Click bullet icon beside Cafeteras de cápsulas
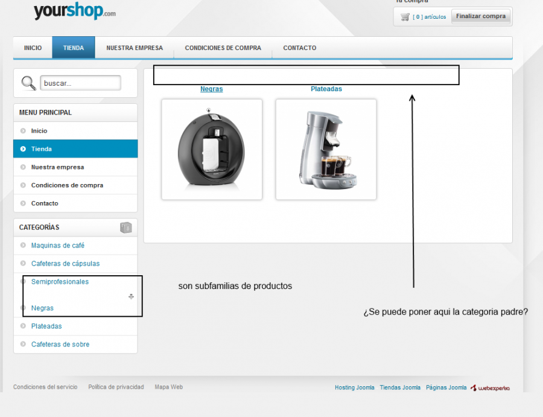The width and height of the screenshot is (543, 417). (23, 263)
